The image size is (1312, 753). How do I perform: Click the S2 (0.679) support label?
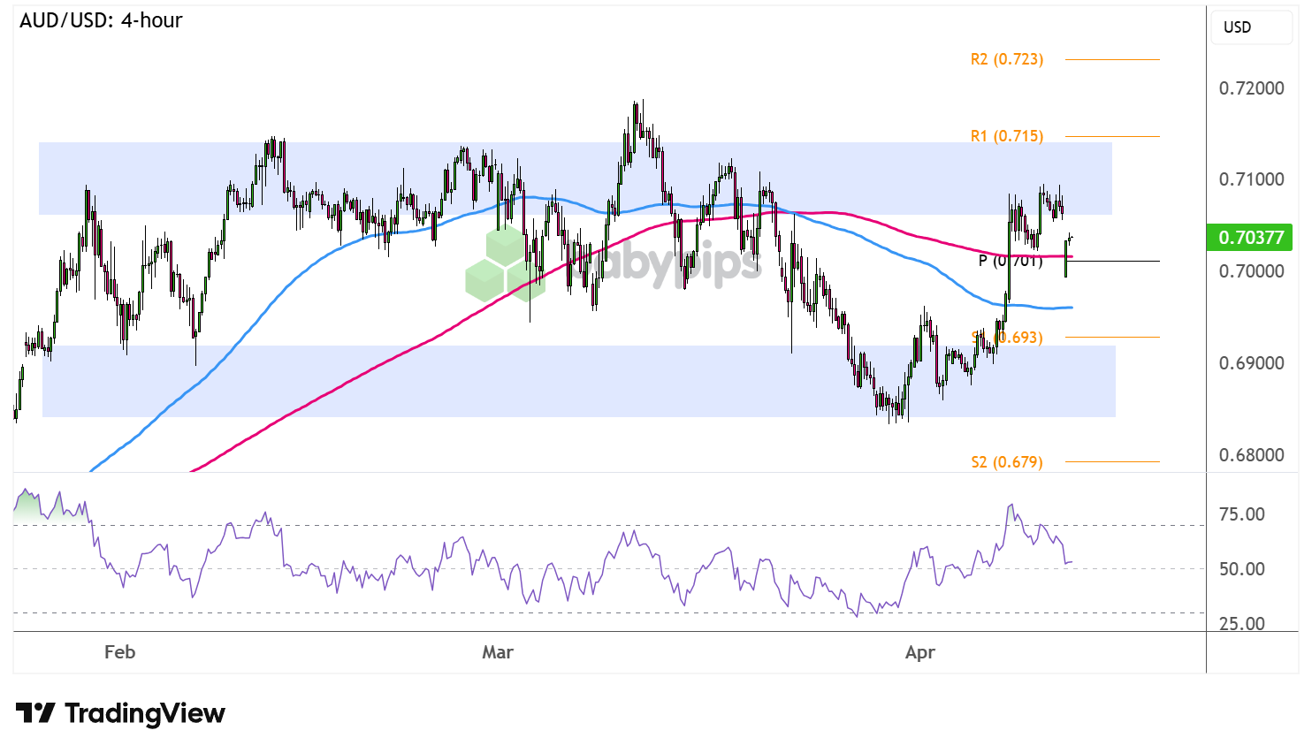point(1006,462)
